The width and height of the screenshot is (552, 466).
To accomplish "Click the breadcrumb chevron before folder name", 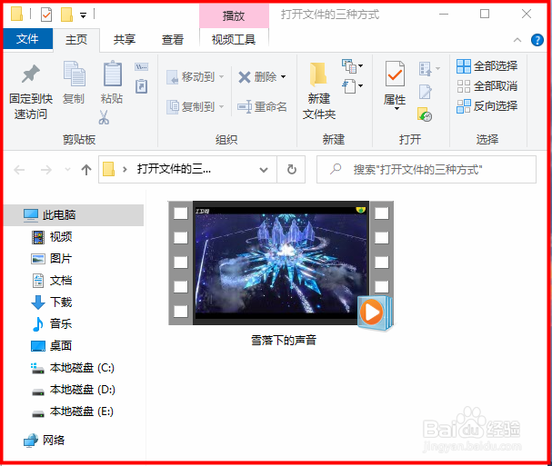I will pos(125,170).
